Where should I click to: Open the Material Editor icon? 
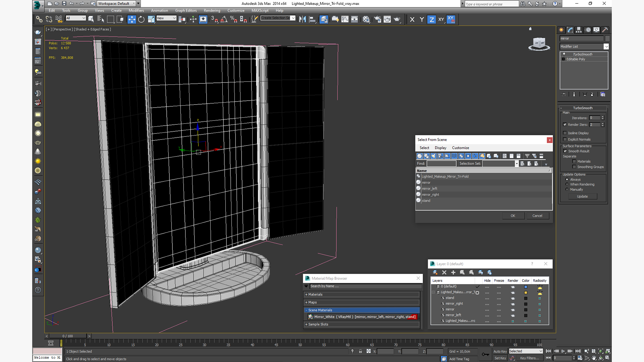[x=366, y=19]
